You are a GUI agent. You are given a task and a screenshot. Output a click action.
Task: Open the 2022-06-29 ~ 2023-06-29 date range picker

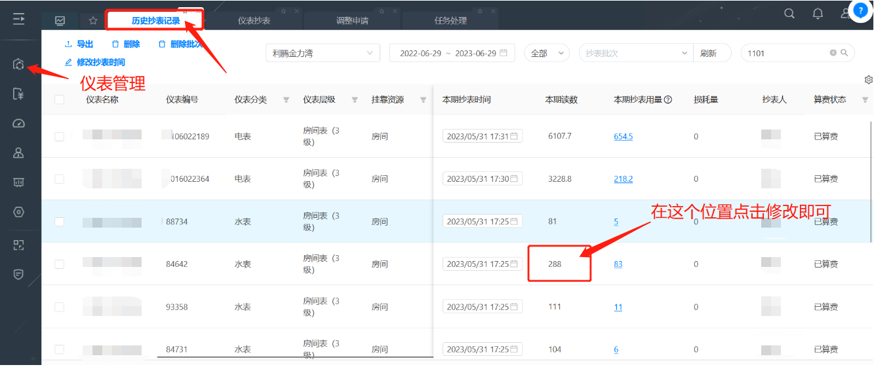(x=452, y=53)
